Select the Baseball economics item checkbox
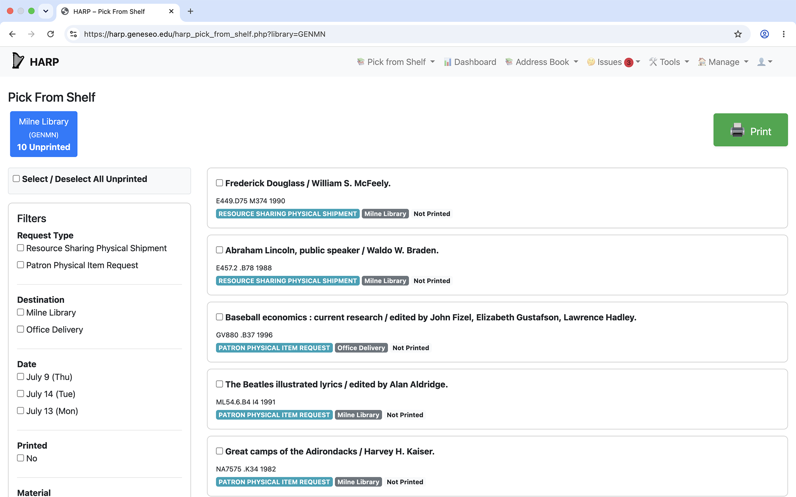Image resolution: width=796 pixels, height=497 pixels. [x=219, y=317]
